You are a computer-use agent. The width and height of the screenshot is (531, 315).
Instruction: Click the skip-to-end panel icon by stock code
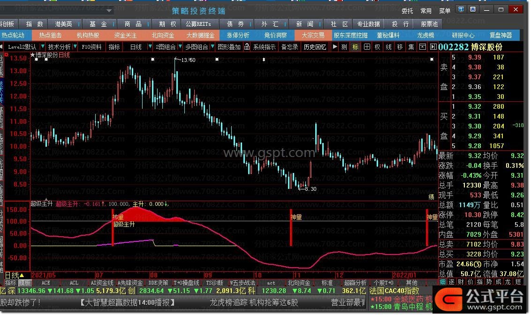tap(433, 47)
